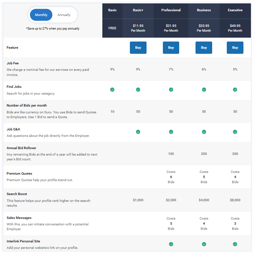Click FREE price under Basic
This screenshot has height=255, width=255.
[x=113, y=28]
